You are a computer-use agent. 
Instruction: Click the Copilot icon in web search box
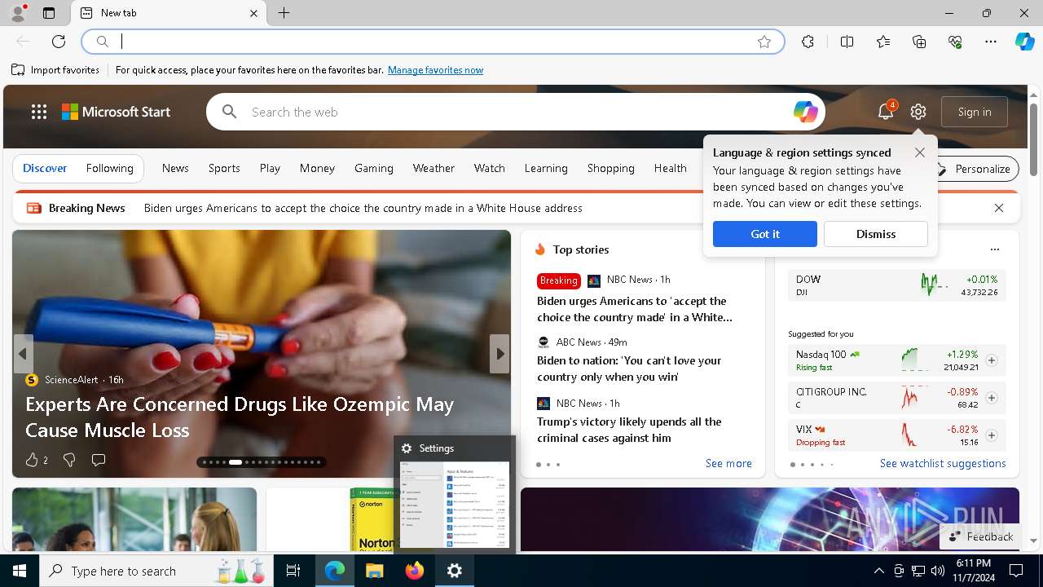coord(805,112)
